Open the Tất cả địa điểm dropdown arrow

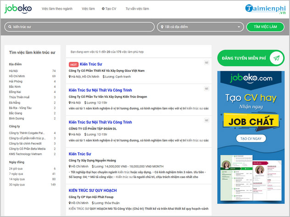click(239, 27)
